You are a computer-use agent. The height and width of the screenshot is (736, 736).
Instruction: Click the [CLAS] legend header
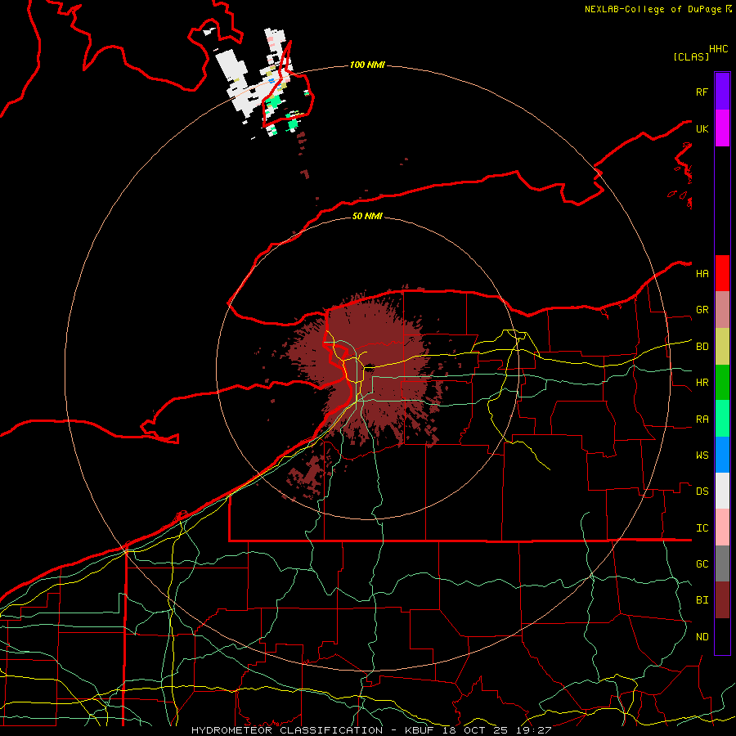(x=691, y=57)
